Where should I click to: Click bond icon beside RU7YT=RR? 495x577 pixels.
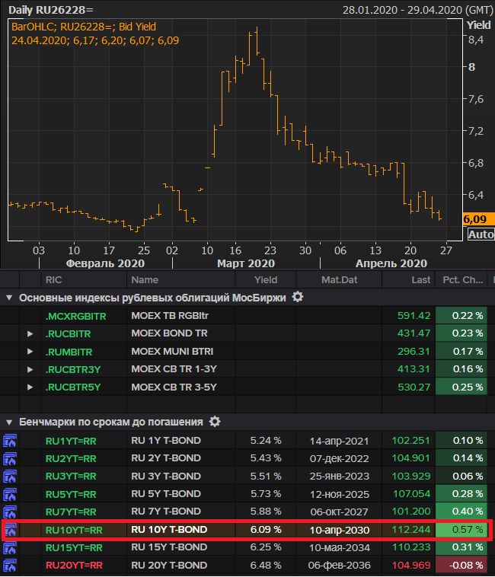click(11, 512)
